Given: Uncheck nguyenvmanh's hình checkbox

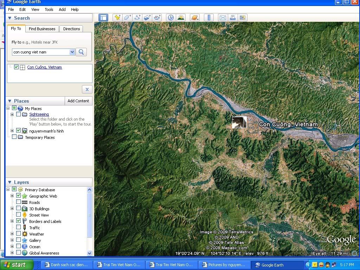Looking at the screenshot, I should 18,130.
